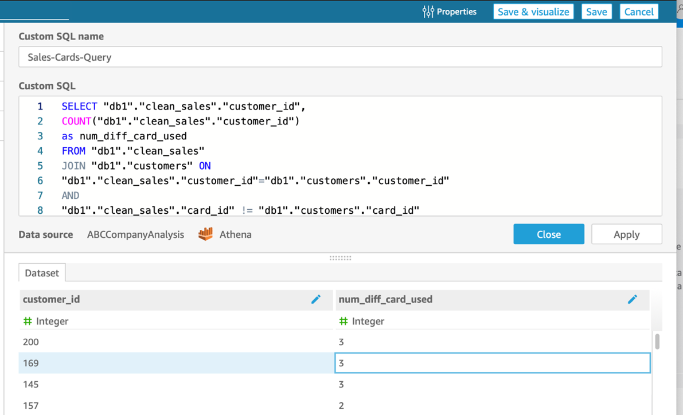Edit the customer_id column with pencil icon
The image size is (683, 415).
coord(315,299)
